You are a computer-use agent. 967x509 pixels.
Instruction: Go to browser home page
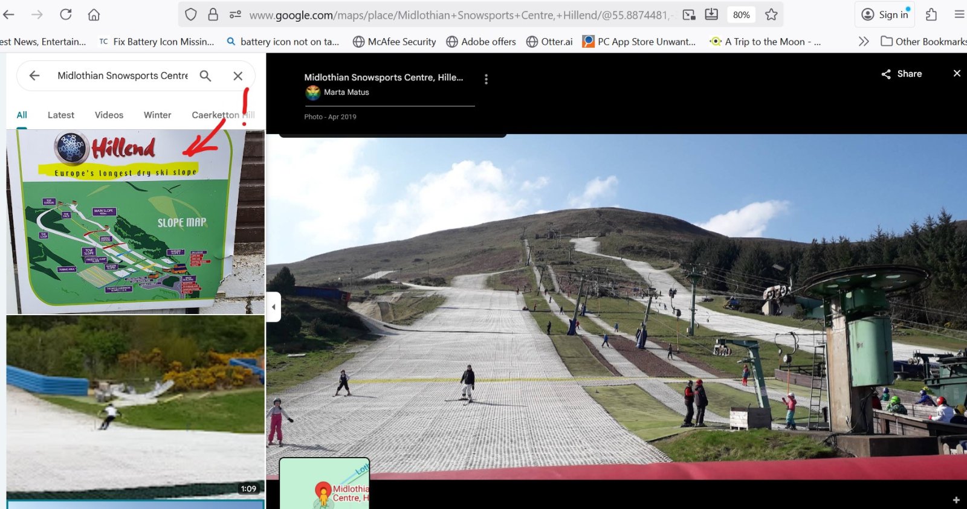tap(94, 14)
